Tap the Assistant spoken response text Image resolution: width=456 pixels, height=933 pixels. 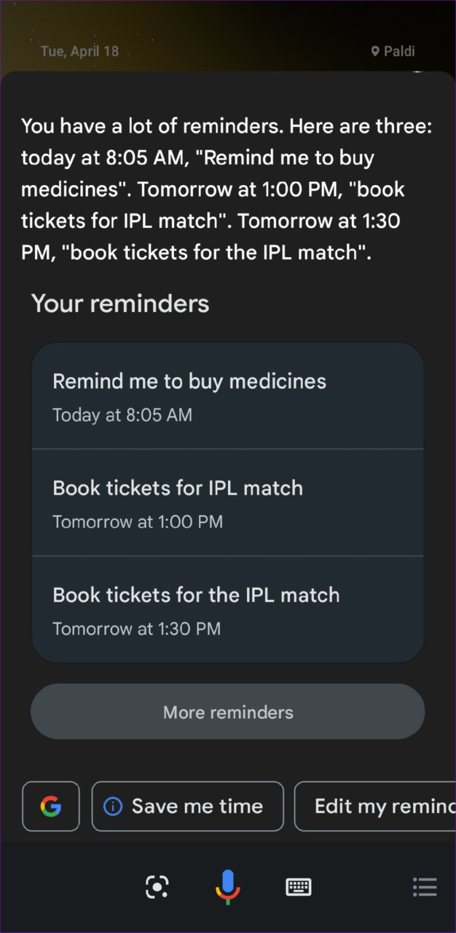[x=227, y=189]
